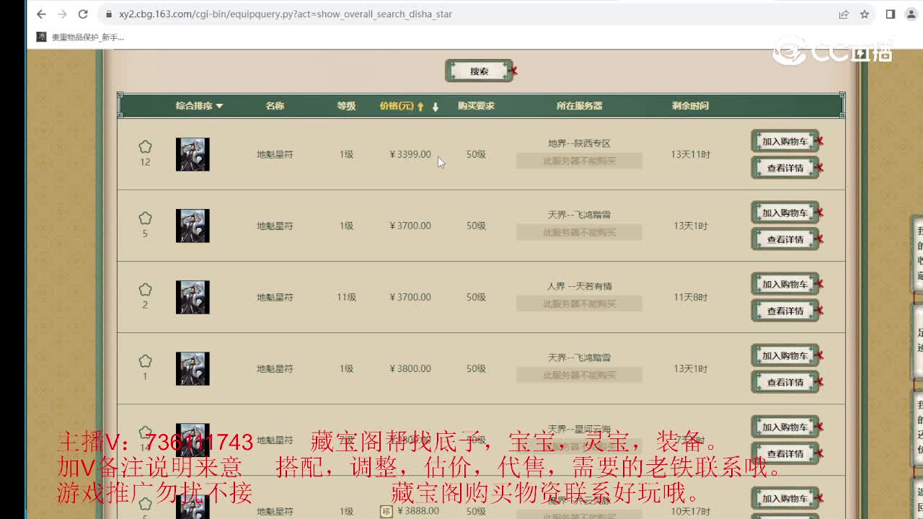Click the 购买要求 column header
The width and height of the screenshot is (923, 519).
(476, 106)
